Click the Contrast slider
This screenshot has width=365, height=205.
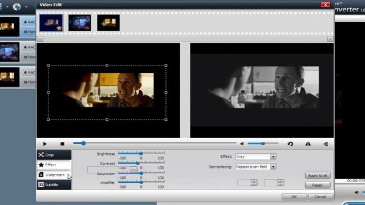[x=141, y=163]
